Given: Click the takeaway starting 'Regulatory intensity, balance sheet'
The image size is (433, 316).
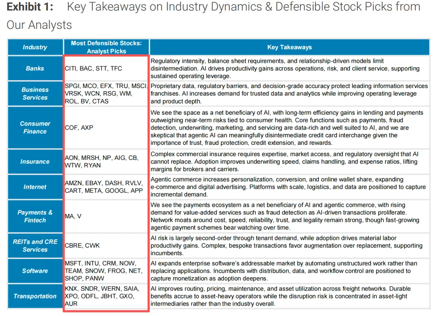Looking at the screenshot, I should coord(289,68).
